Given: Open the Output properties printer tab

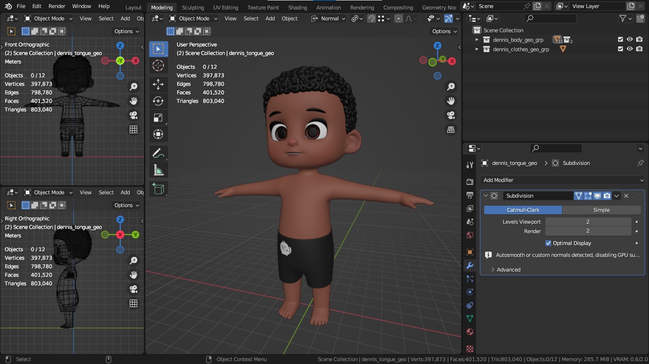Looking at the screenshot, I should pyautogui.click(x=470, y=195).
